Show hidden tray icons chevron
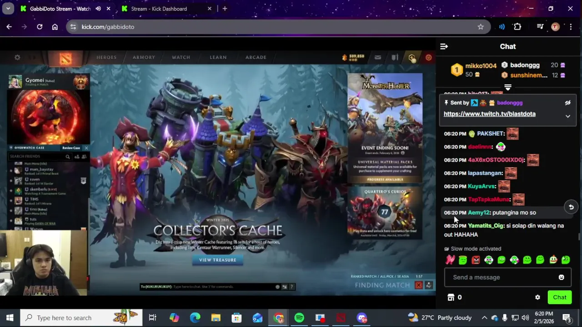The image size is (582, 327). click(484, 318)
